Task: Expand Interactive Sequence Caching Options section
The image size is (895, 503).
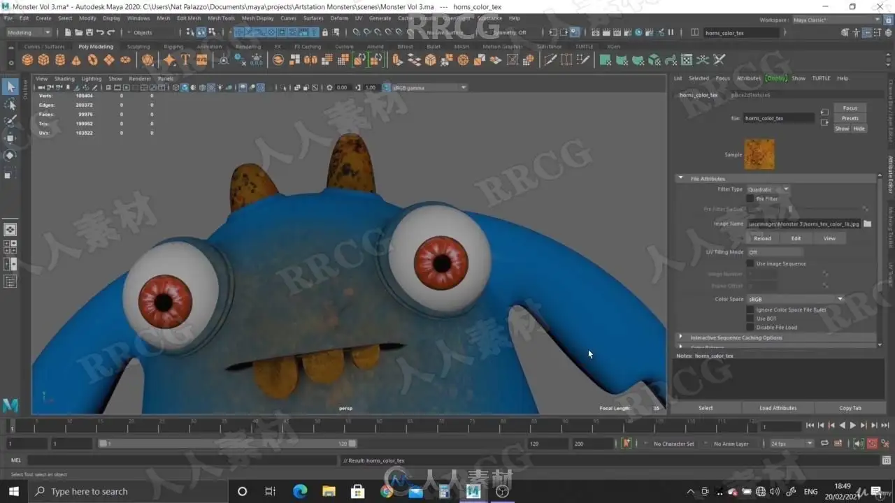Action: (x=680, y=337)
